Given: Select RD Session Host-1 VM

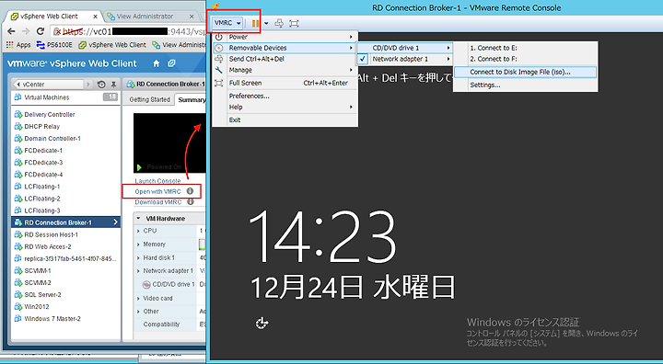Looking at the screenshot, I should click(x=65, y=234).
